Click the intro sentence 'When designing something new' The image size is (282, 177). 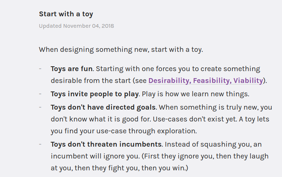(x=121, y=50)
